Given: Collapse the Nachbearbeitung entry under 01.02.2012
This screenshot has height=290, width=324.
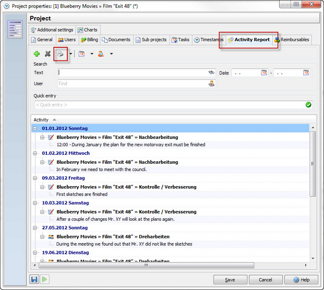Looking at the screenshot, I should 42,162.
